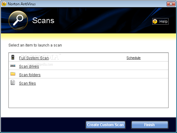Viewport: 177px width, 133px height.
Task: Click the yellow question mark Help icon
Action: point(155,21)
